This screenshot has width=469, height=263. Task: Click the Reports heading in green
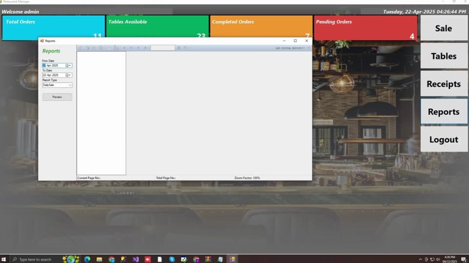click(x=51, y=51)
